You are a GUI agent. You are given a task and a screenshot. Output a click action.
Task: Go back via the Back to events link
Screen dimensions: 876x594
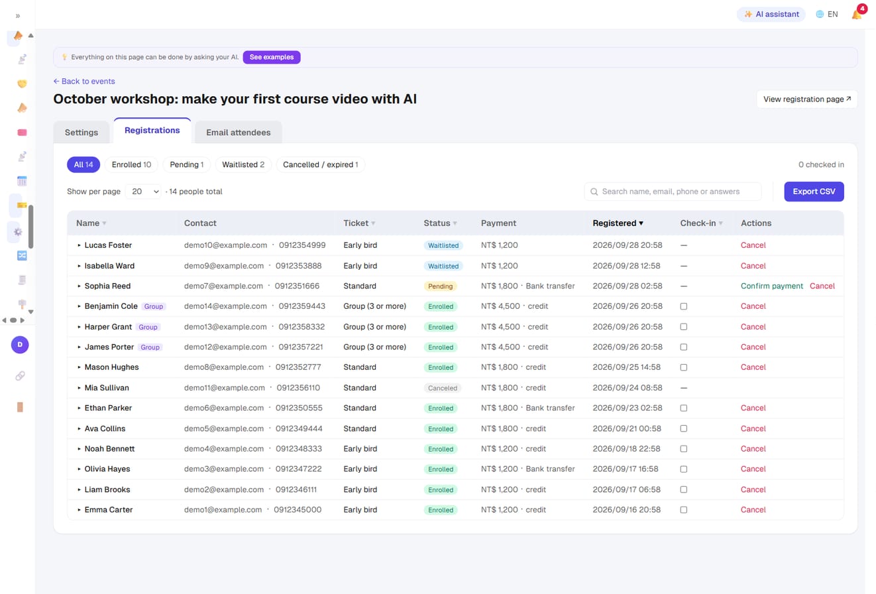(84, 82)
